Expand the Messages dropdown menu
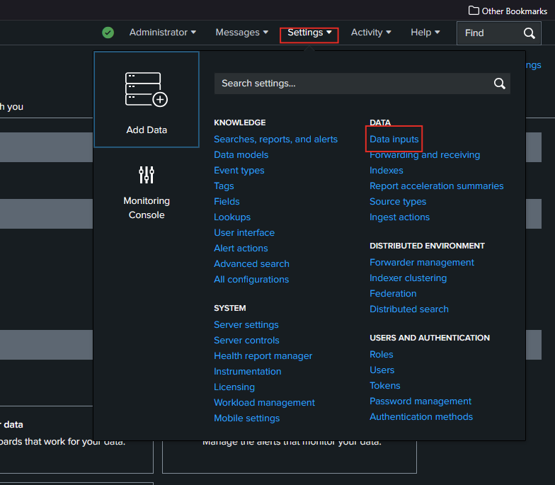The image size is (555, 485). coord(242,33)
